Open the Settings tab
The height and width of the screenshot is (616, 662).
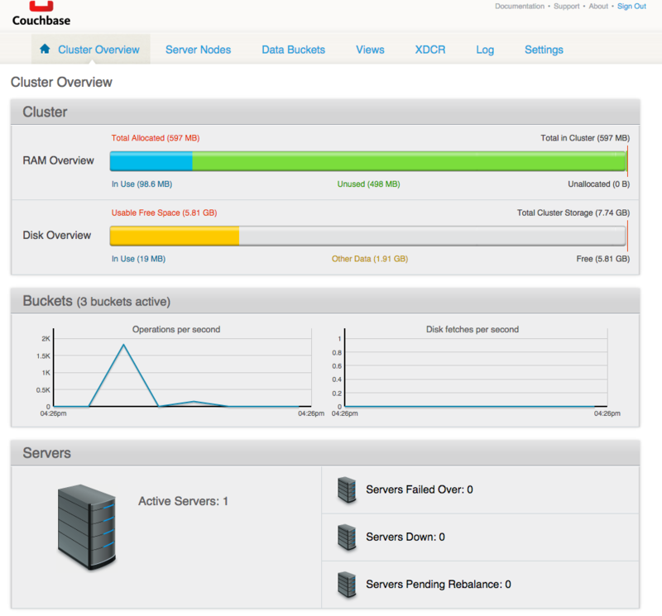544,50
